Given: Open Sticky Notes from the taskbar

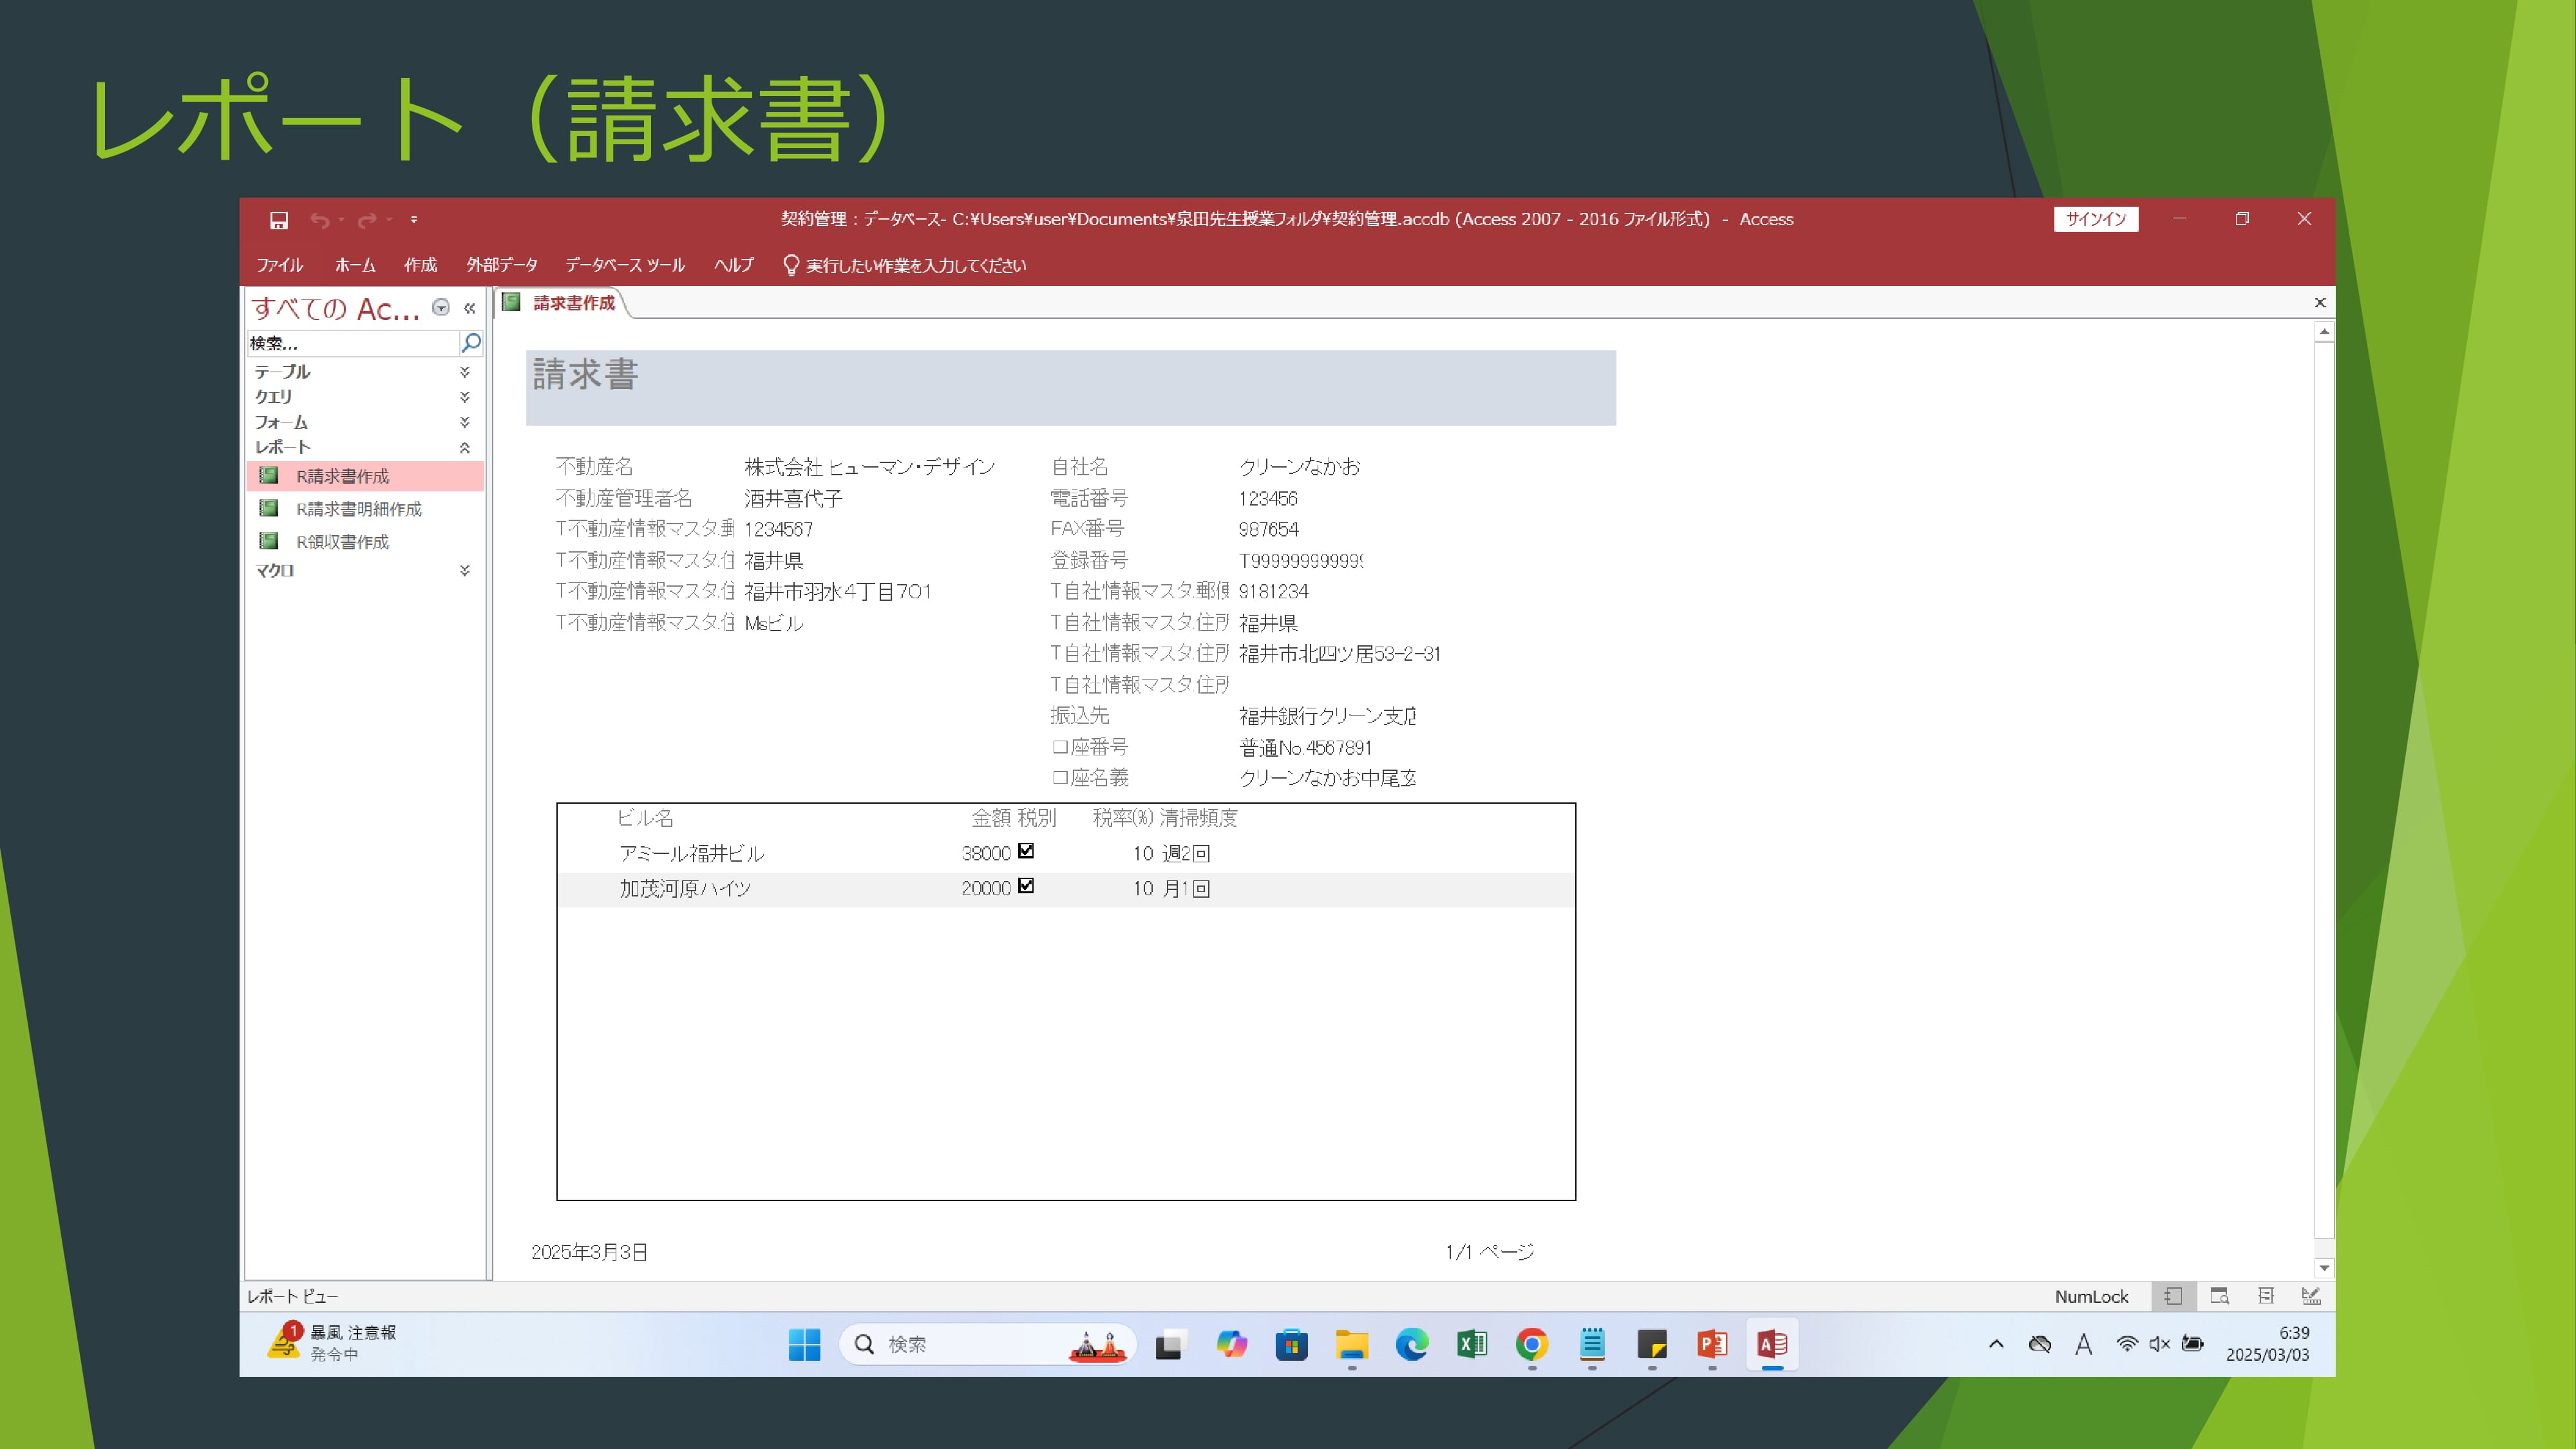Looking at the screenshot, I should pyautogui.click(x=1652, y=1344).
